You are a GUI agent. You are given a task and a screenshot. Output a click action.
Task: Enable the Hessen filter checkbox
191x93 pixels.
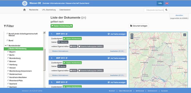tap(8, 68)
